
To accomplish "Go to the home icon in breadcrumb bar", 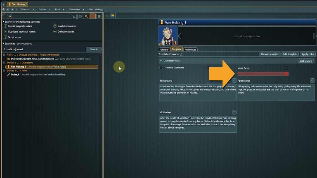I will click(3, 9).
